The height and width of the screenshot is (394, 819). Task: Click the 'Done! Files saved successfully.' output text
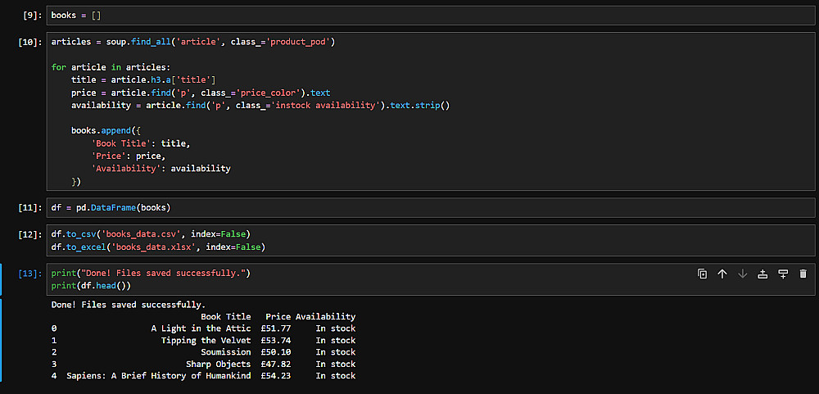pos(129,305)
